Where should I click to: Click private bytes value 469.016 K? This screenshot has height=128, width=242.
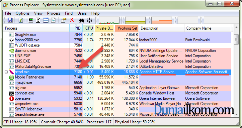coord(106,82)
